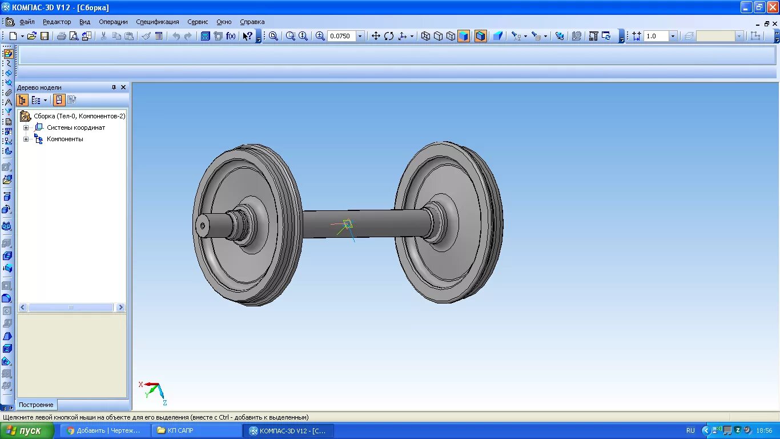This screenshot has height=439, width=780.
Task: Select the paperclip icon in left toolbar
Action: (8, 92)
